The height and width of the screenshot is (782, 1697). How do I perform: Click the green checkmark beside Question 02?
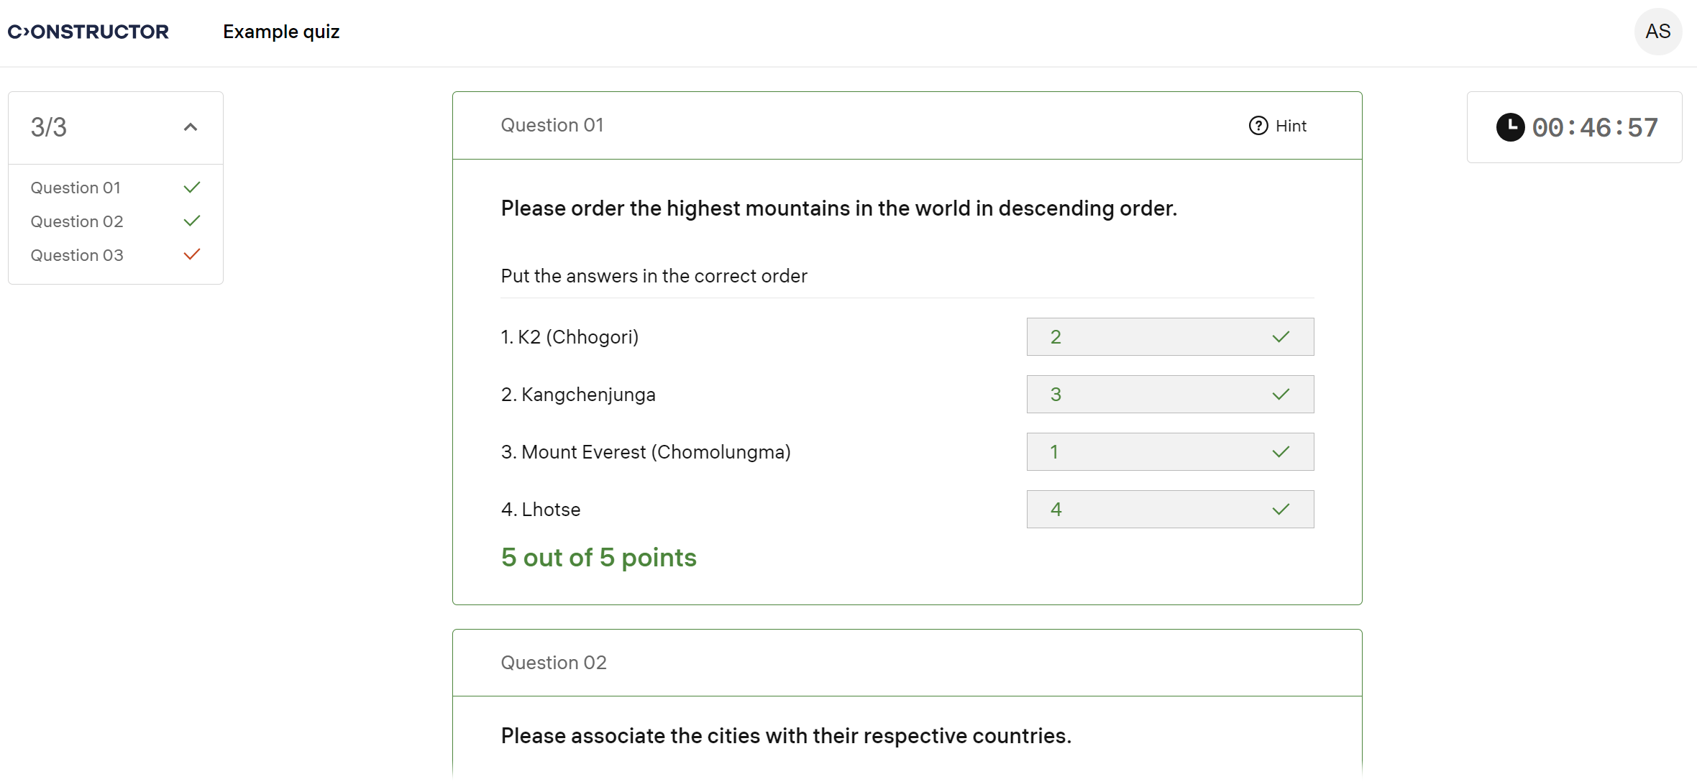(x=191, y=221)
